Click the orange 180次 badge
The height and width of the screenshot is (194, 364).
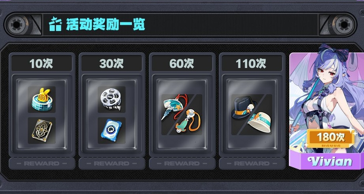(x=331, y=138)
